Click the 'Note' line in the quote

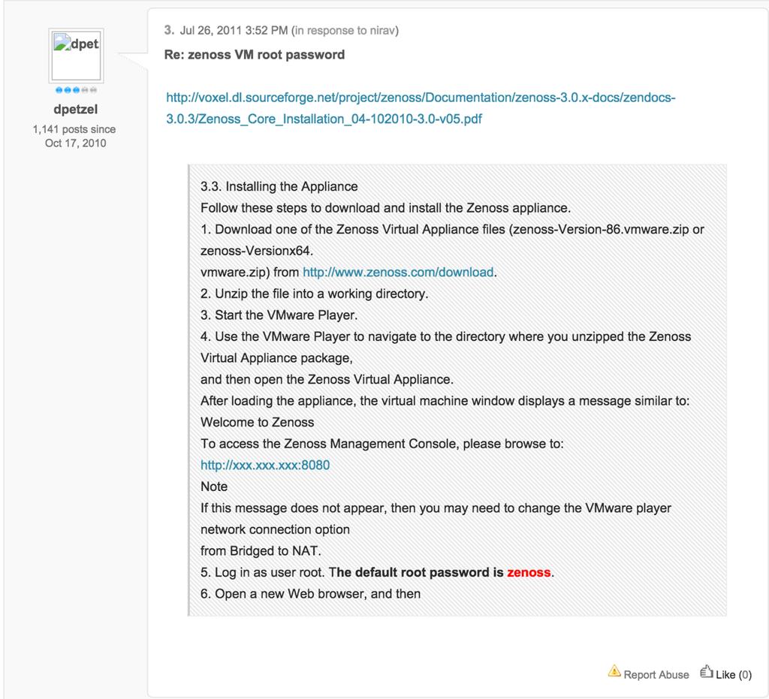pyautogui.click(x=214, y=487)
